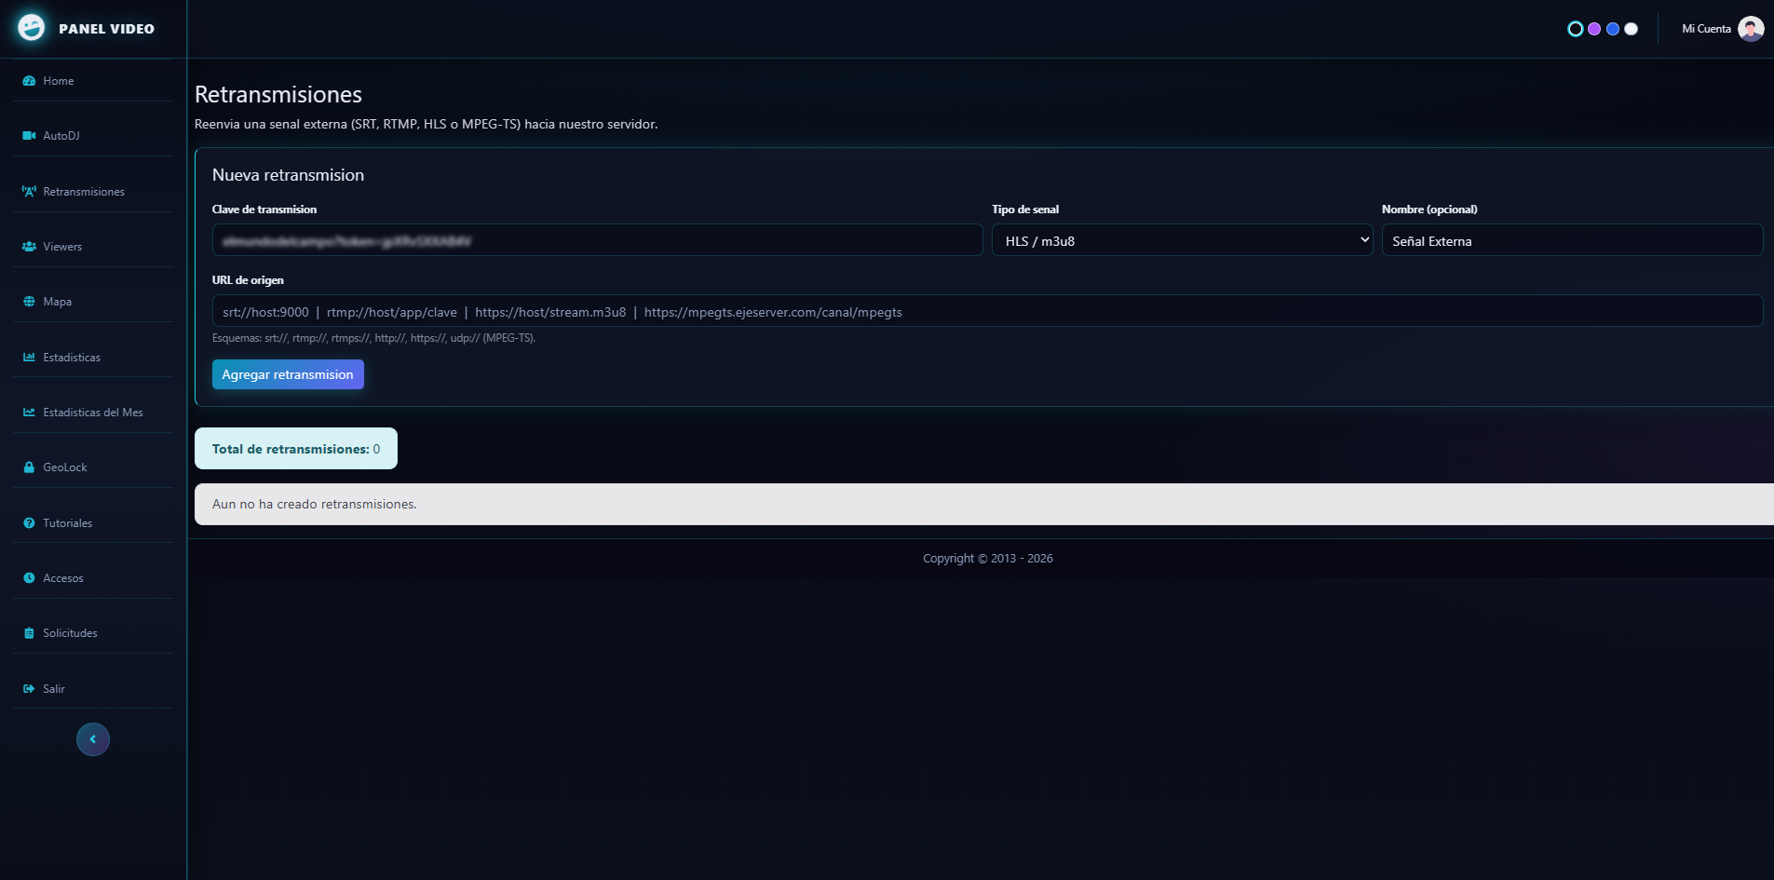
Task: Click the Mapa globe icon
Action: coord(29,302)
